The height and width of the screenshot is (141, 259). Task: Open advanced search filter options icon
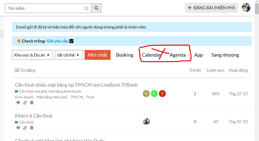click(x=86, y=8)
